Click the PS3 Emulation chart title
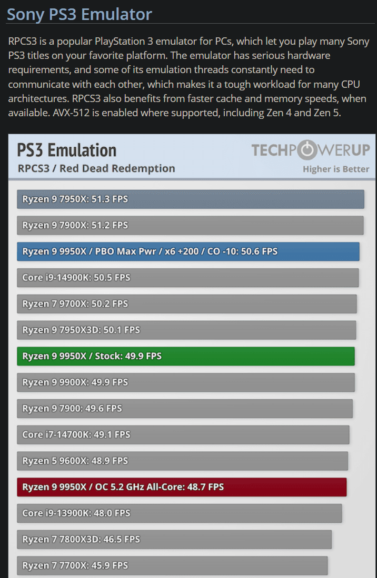The width and height of the screenshot is (377, 578). (67, 150)
